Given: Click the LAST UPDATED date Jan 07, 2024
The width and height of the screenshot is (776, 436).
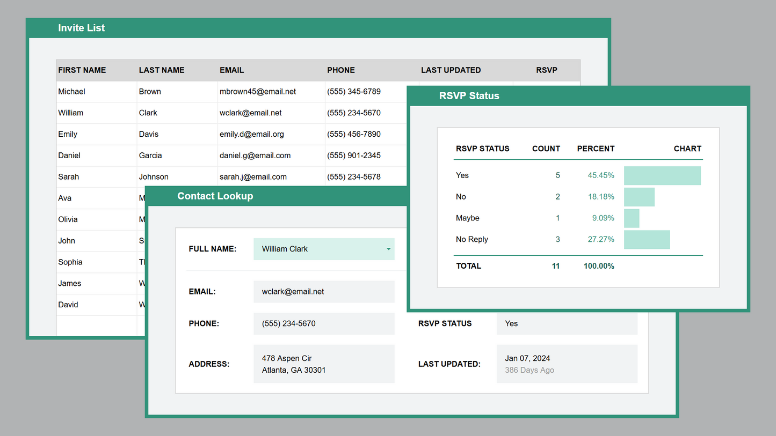Looking at the screenshot, I should point(527,358).
